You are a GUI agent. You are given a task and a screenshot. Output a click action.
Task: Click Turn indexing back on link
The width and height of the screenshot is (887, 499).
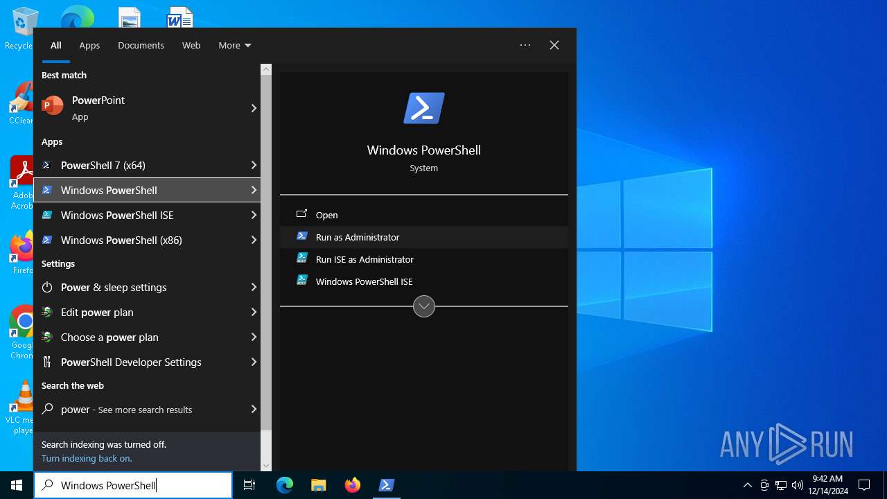[x=87, y=458]
